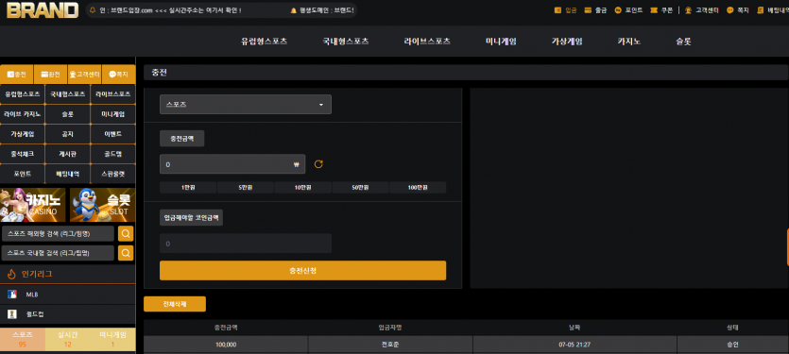Screen dimensions: 789x354
Task: Switch to the 실시간 counter tab
Action: pyautogui.click(x=67, y=340)
